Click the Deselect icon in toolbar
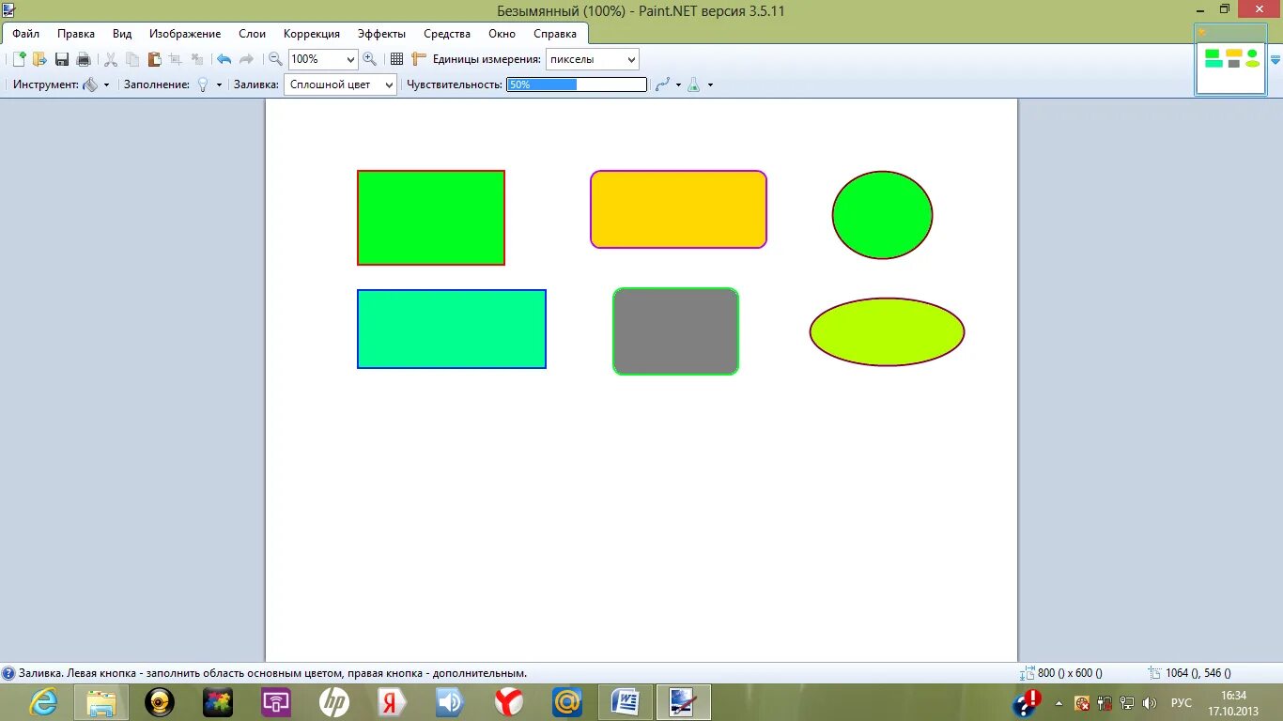The height and width of the screenshot is (721, 1283). tap(197, 59)
